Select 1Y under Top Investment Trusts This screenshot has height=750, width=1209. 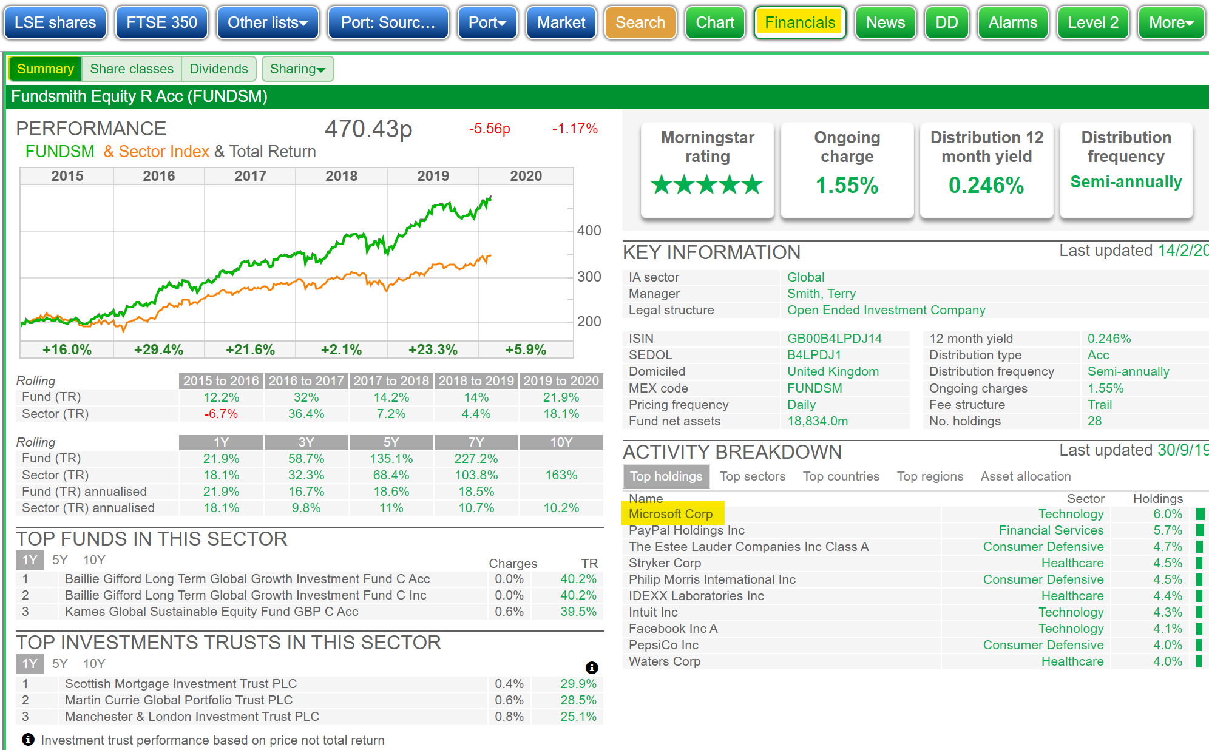point(30,664)
